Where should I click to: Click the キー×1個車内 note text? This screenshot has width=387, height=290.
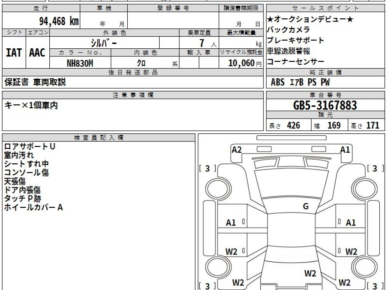(31, 105)
